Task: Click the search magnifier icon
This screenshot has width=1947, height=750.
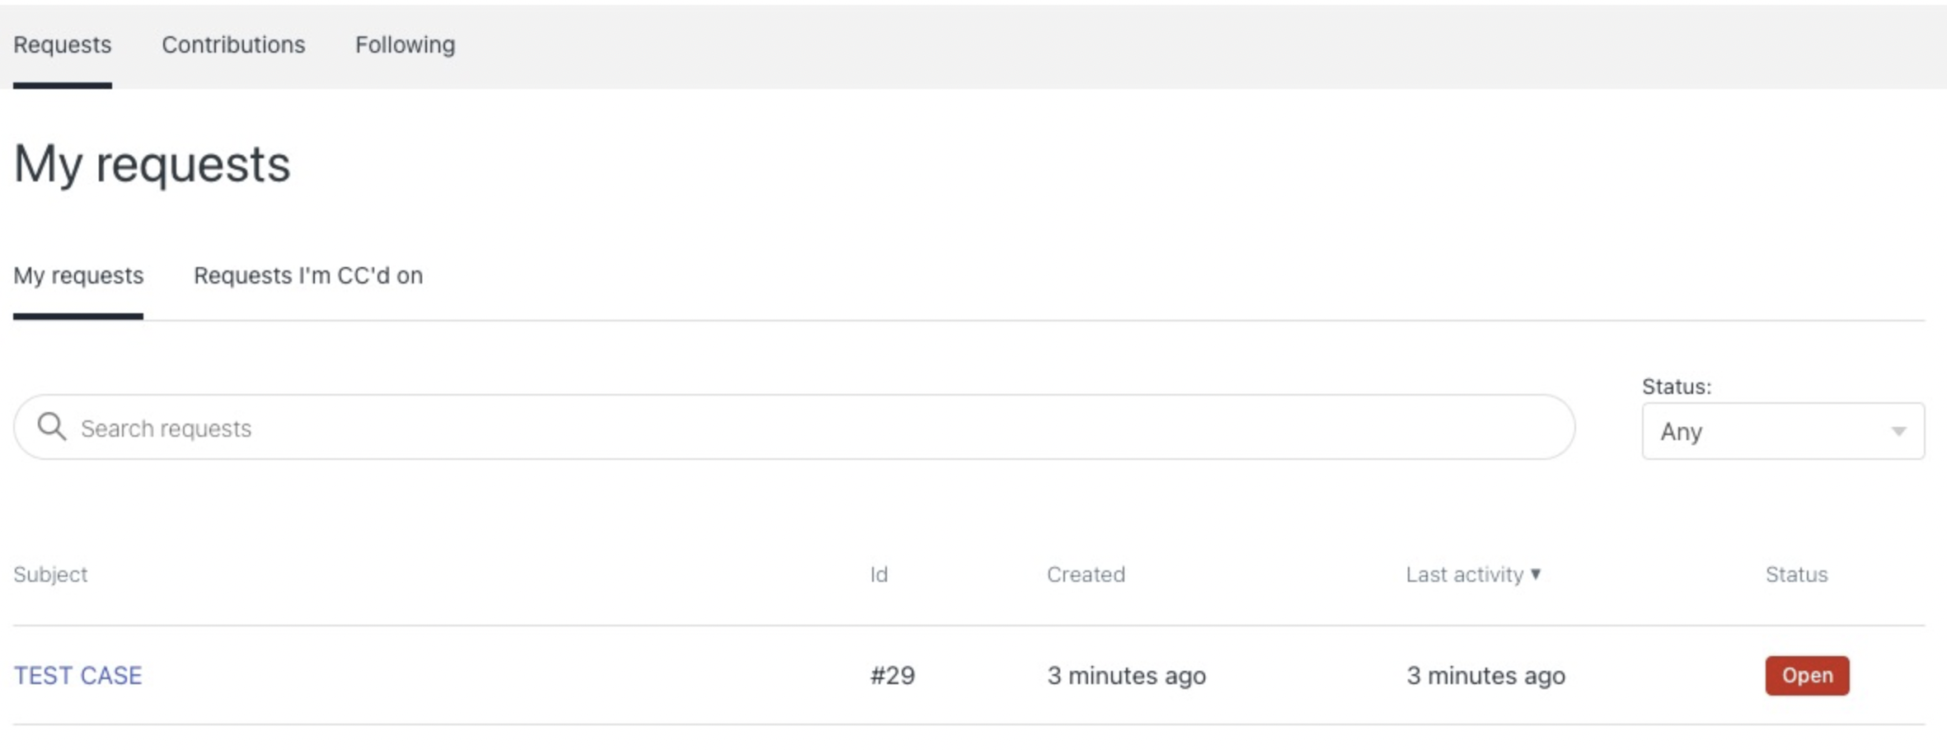Action: [52, 427]
